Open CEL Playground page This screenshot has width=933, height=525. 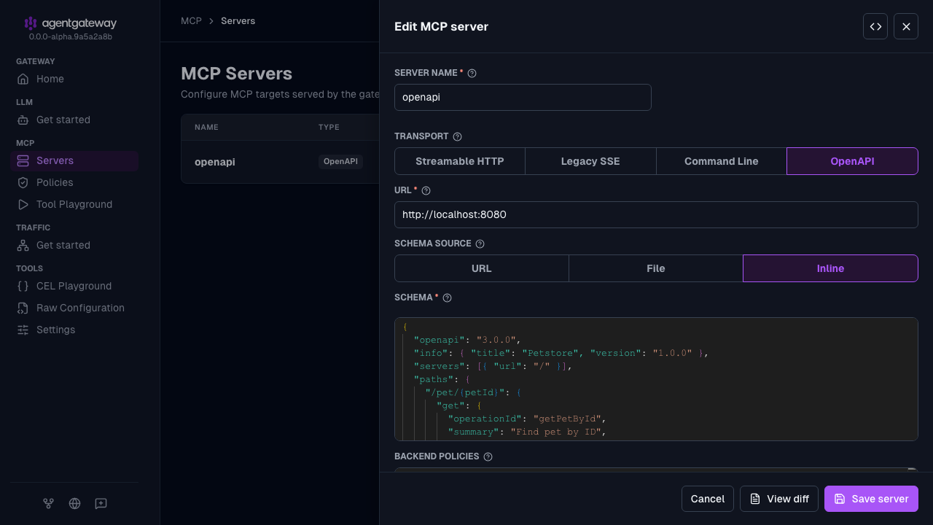[x=74, y=286]
